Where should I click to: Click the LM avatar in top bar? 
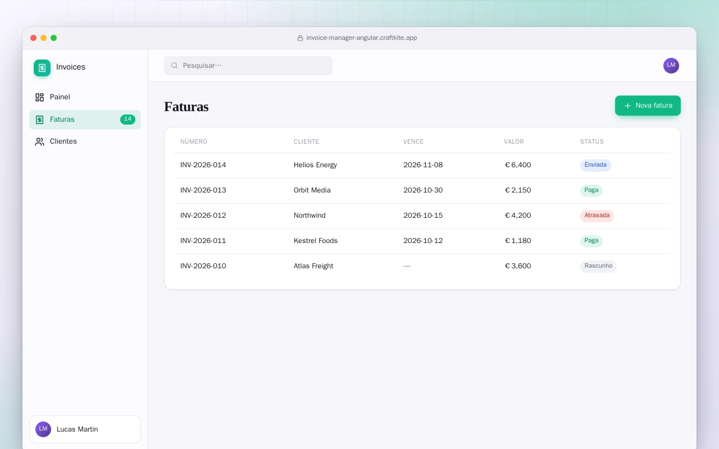[671, 66]
